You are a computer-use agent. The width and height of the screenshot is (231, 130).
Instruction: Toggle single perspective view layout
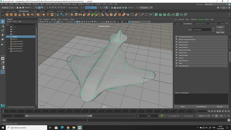[3, 59]
